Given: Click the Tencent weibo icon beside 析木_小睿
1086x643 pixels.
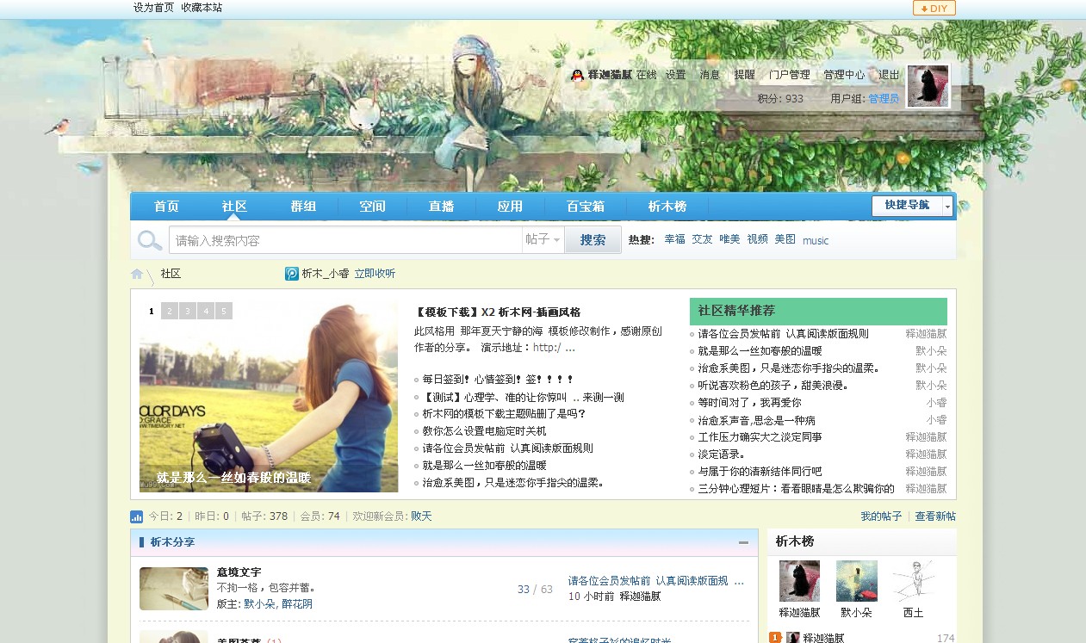Looking at the screenshot, I should click(x=291, y=274).
